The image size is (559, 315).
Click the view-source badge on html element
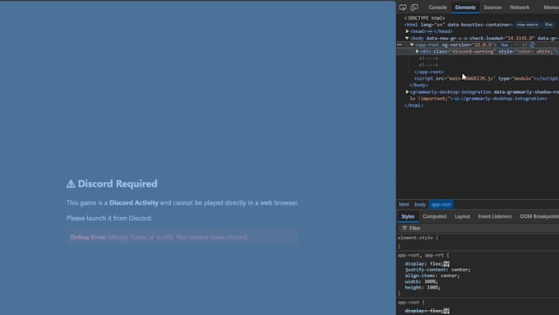[527, 25]
